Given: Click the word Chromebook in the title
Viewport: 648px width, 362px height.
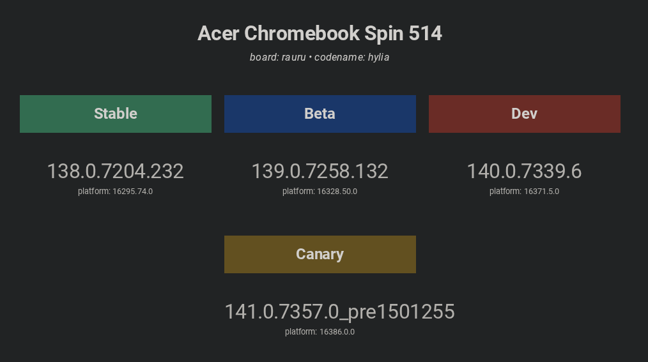Looking at the screenshot, I should [302, 33].
